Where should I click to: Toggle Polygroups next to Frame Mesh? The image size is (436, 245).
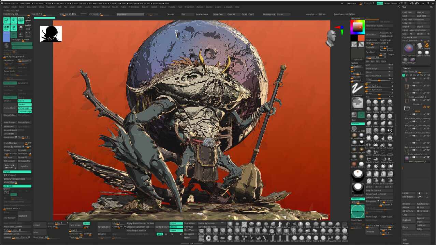pos(25,108)
